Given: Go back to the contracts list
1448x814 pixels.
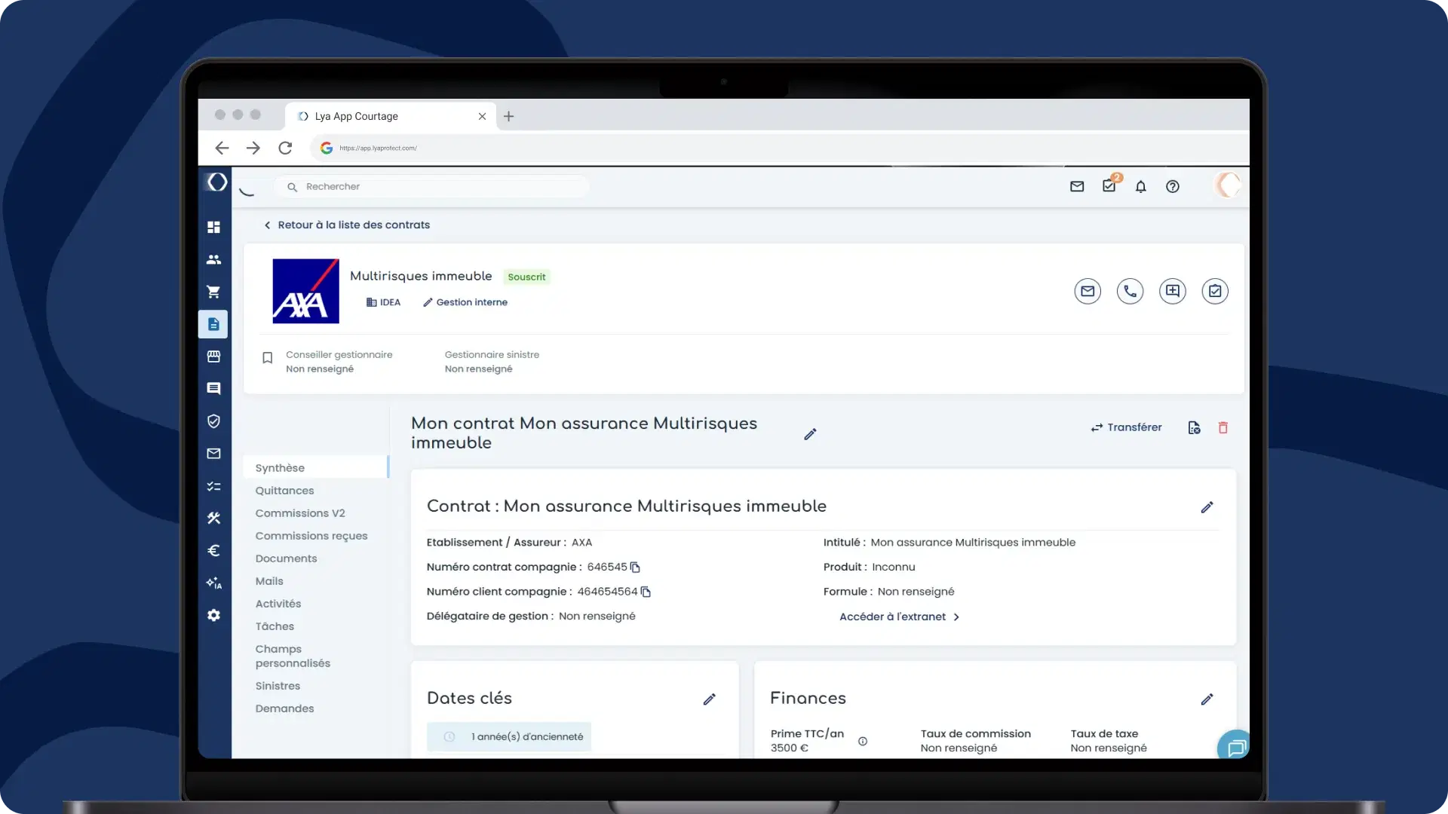Looking at the screenshot, I should (347, 225).
